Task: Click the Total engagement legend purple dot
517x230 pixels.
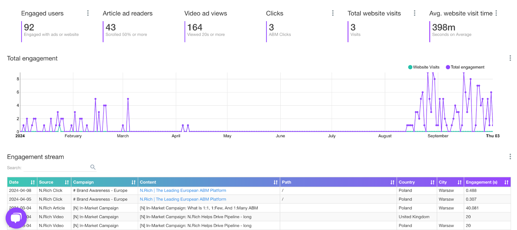Action: (448, 67)
